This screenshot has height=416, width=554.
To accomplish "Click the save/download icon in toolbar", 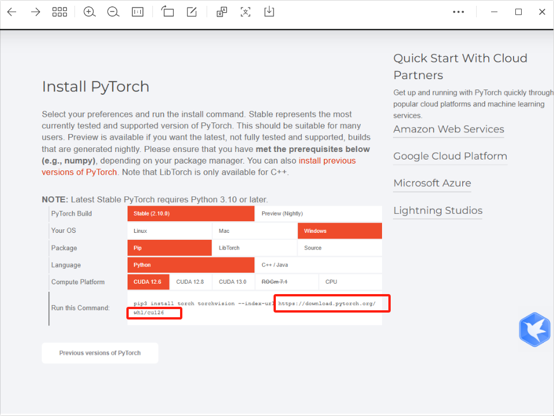I will pos(269,12).
